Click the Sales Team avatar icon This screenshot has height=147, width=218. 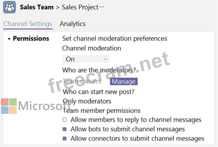click(10, 7)
